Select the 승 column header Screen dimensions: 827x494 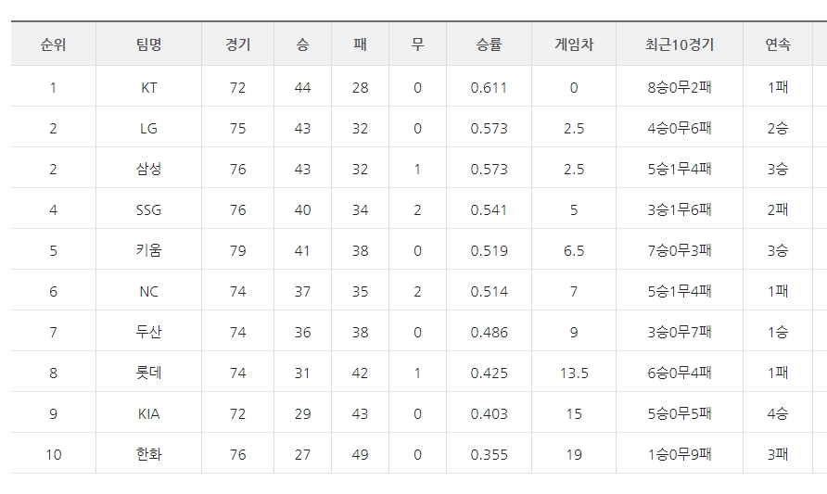coord(302,44)
